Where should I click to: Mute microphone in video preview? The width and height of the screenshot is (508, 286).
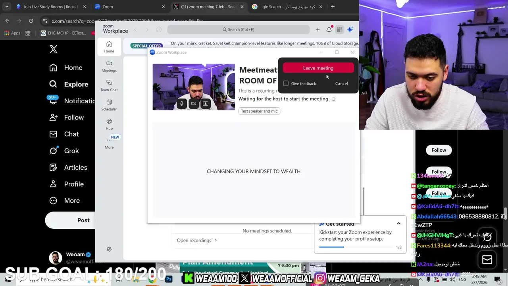point(181,104)
